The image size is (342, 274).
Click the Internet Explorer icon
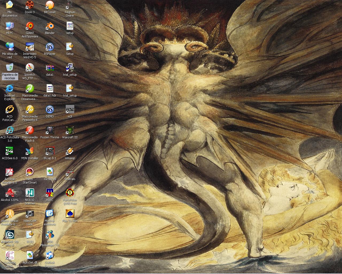click(x=10, y=88)
